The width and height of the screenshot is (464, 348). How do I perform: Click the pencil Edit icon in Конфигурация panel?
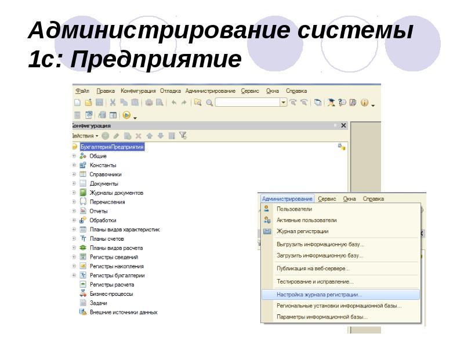pos(117,136)
